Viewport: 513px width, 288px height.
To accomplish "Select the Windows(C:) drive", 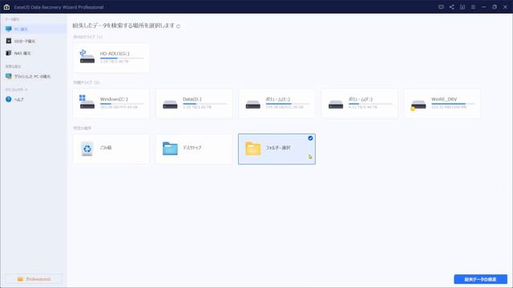I will click(x=111, y=103).
